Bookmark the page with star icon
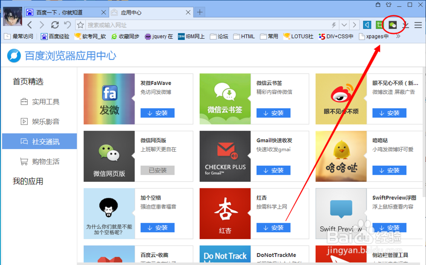 point(81,25)
